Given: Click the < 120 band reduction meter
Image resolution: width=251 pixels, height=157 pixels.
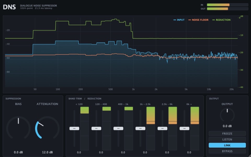Looking at the screenshot, I should 84,128.
